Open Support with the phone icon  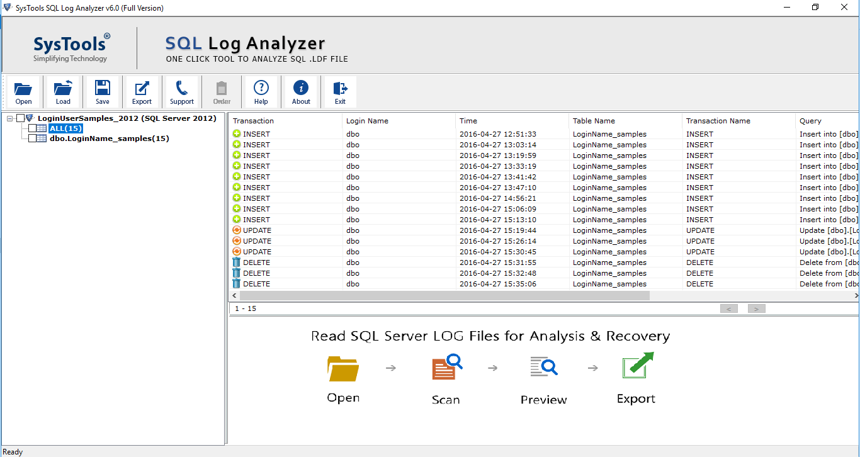coord(182,92)
